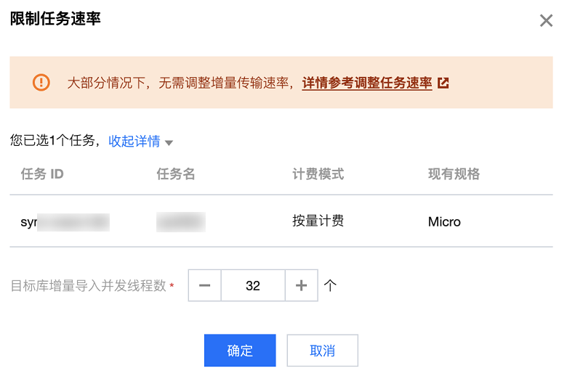567x376 pixels.
Task: Click the orange warning exclamation icon
Action: 41,83
